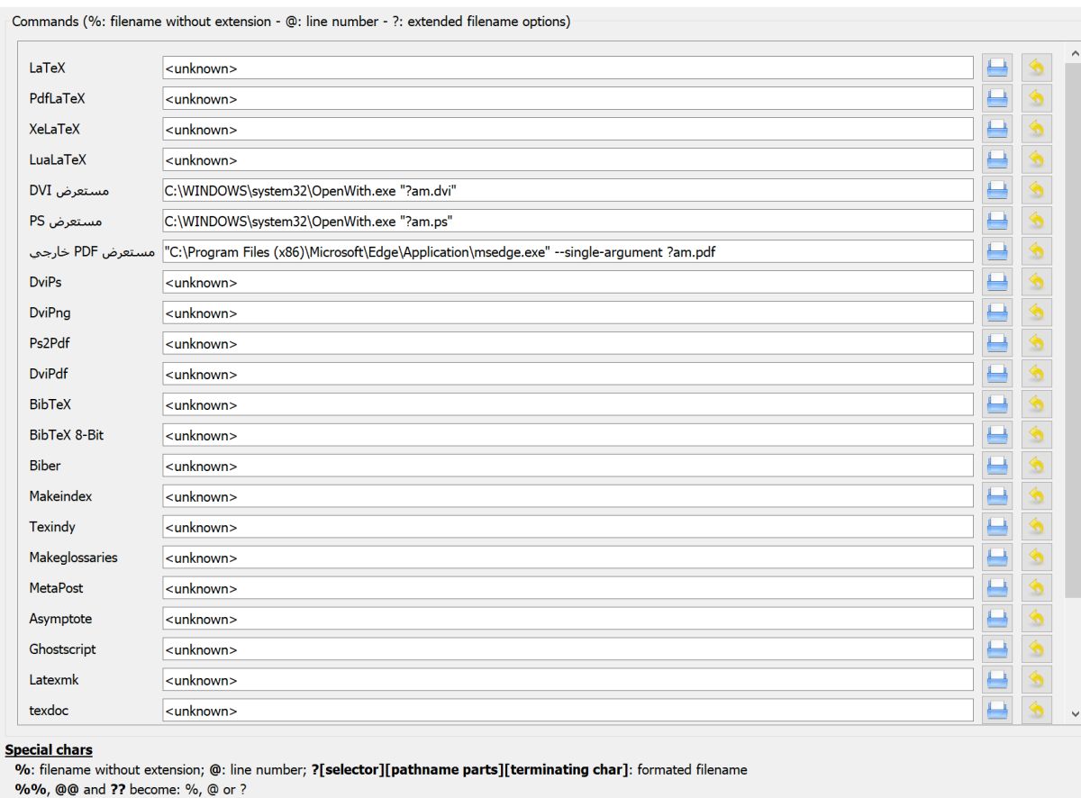Image resolution: width=1081 pixels, height=798 pixels.
Task: Focus the PdfLaTeX command text box
Action: (x=568, y=98)
